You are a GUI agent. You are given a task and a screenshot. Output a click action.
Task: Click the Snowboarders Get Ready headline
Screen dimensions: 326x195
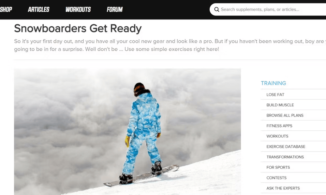click(x=78, y=28)
